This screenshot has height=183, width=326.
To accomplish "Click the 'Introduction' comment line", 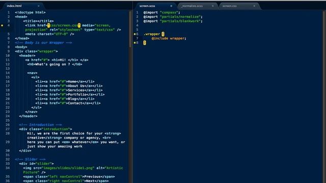I will [40, 125].
